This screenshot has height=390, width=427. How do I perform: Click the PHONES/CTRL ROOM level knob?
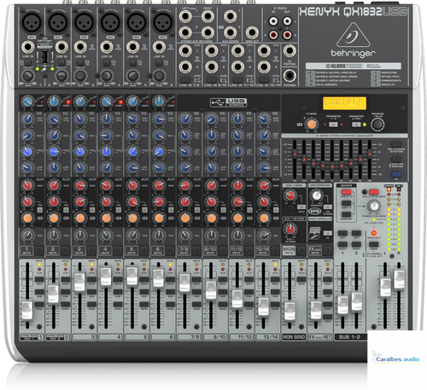click(x=374, y=206)
